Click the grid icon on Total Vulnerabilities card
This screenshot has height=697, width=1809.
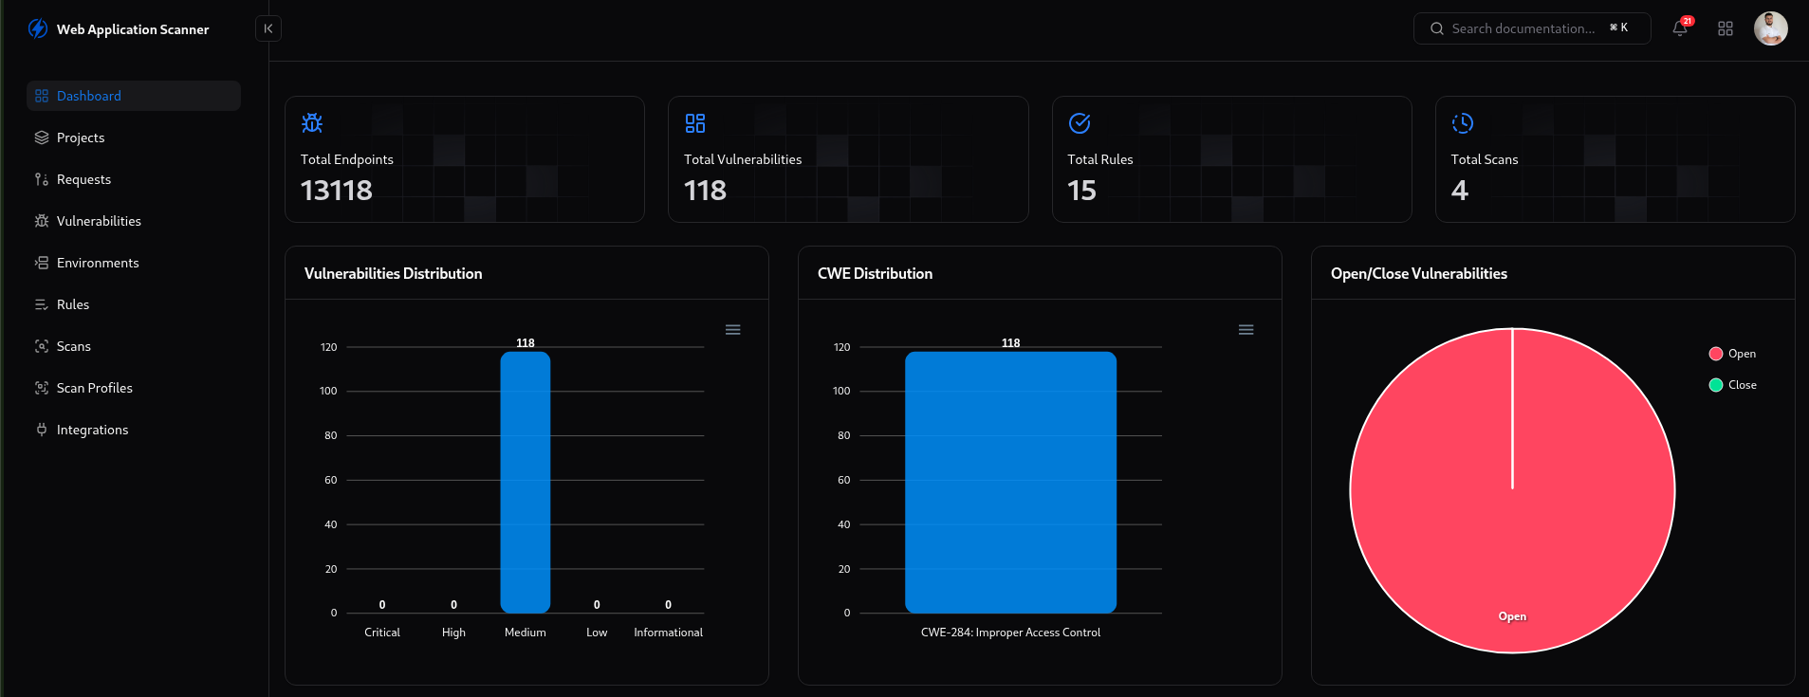coord(695,123)
